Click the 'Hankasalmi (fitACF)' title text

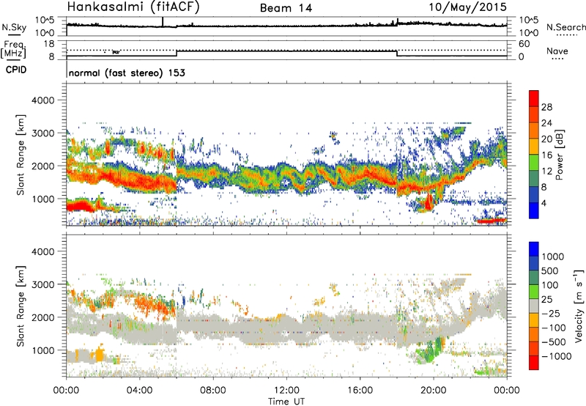point(133,7)
